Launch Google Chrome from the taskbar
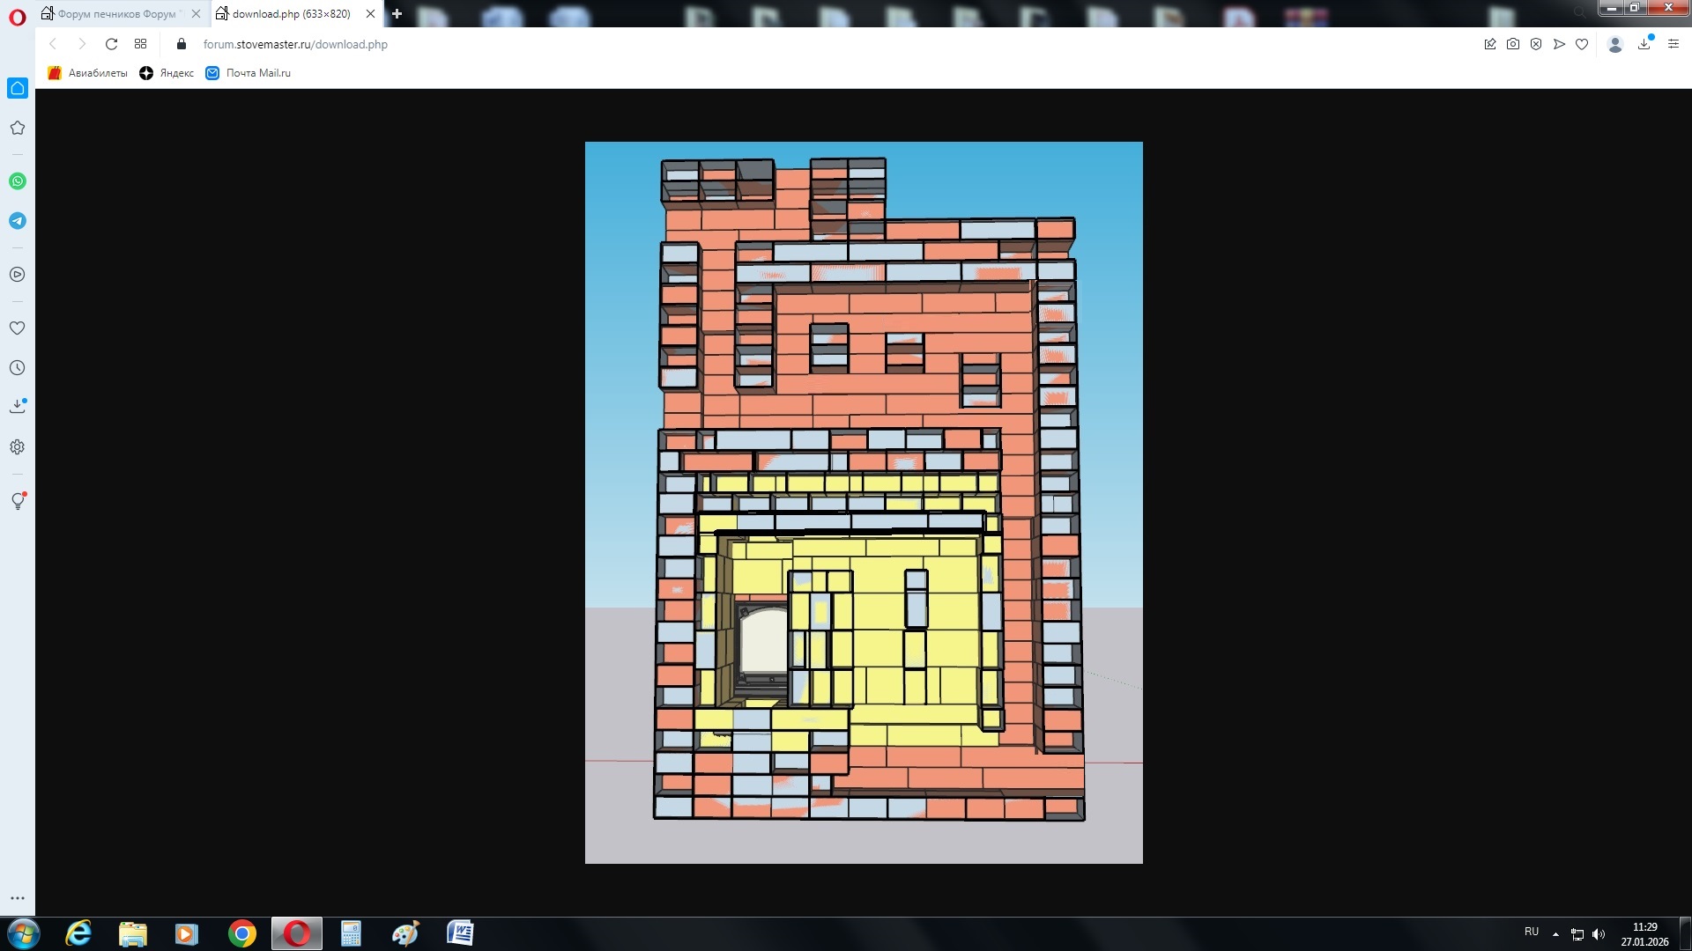Viewport: 1692px width, 951px height. click(x=241, y=933)
